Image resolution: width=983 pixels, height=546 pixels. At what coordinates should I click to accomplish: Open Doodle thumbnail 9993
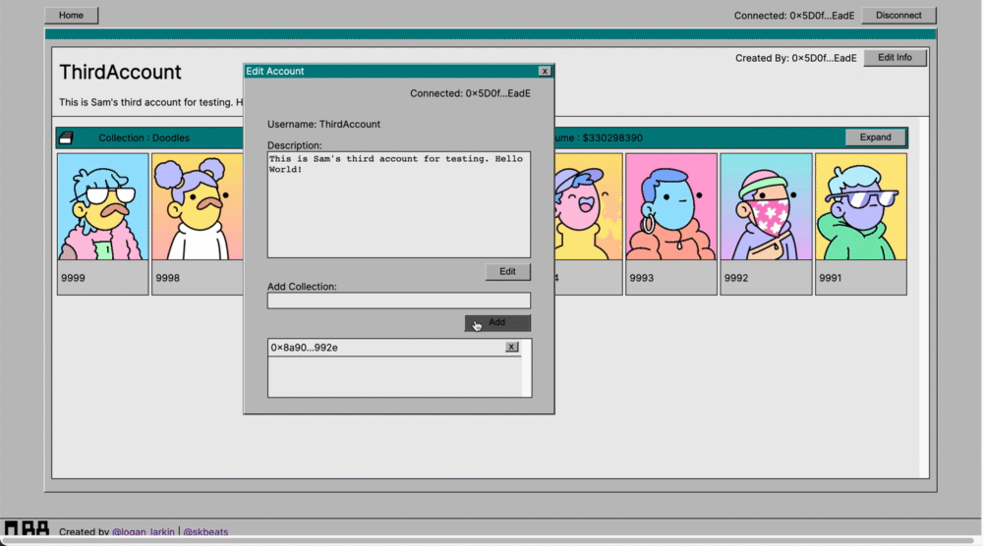click(670, 224)
